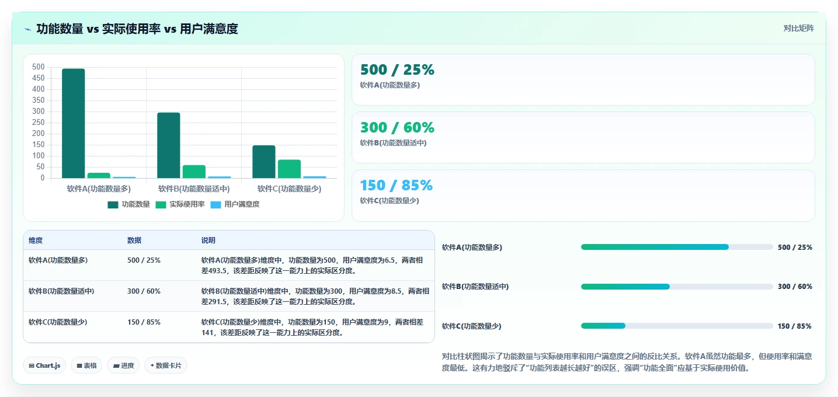The image size is (838, 397).
Task: Click the 500 / 25% progress value
Action: [x=795, y=248]
